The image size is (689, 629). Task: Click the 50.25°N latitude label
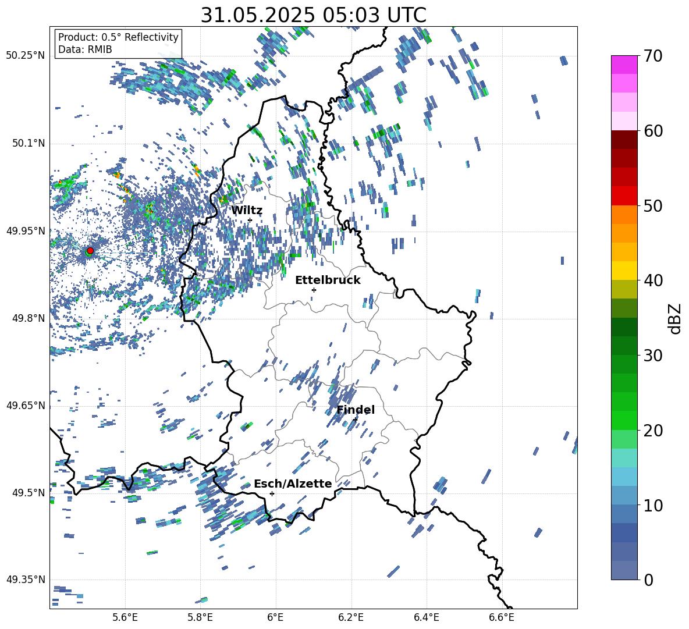pyautogui.click(x=26, y=56)
